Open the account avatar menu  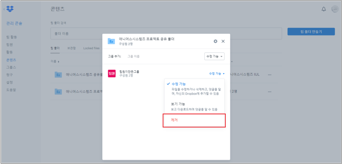[335, 9]
